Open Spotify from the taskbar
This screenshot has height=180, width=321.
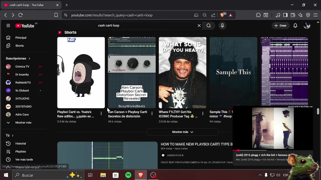(128, 175)
